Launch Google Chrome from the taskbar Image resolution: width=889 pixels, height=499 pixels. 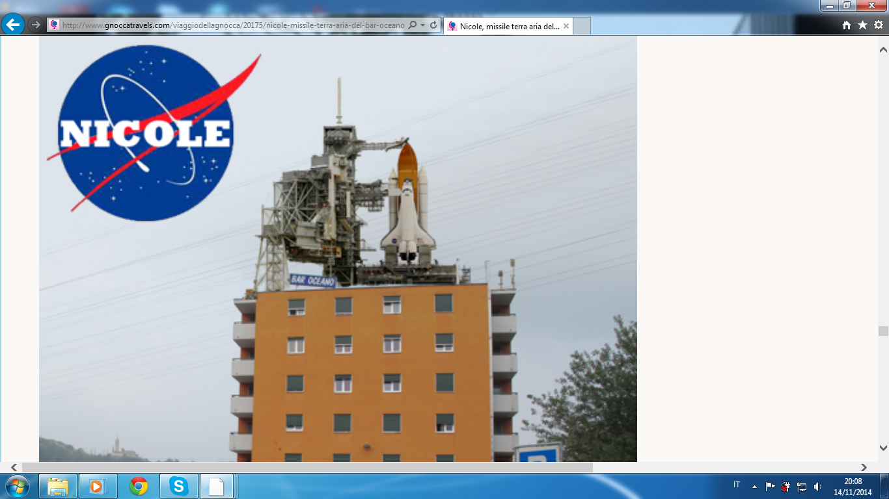pos(138,486)
